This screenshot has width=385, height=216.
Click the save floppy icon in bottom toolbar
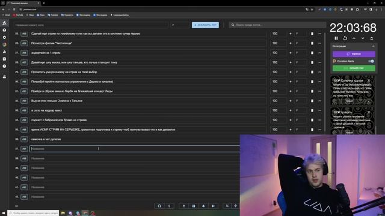(x=194, y=206)
